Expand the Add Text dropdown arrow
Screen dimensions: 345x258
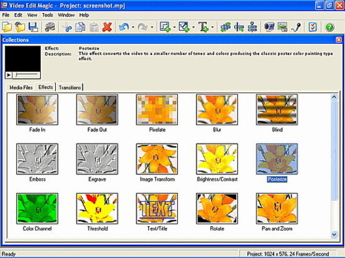[x=213, y=28]
